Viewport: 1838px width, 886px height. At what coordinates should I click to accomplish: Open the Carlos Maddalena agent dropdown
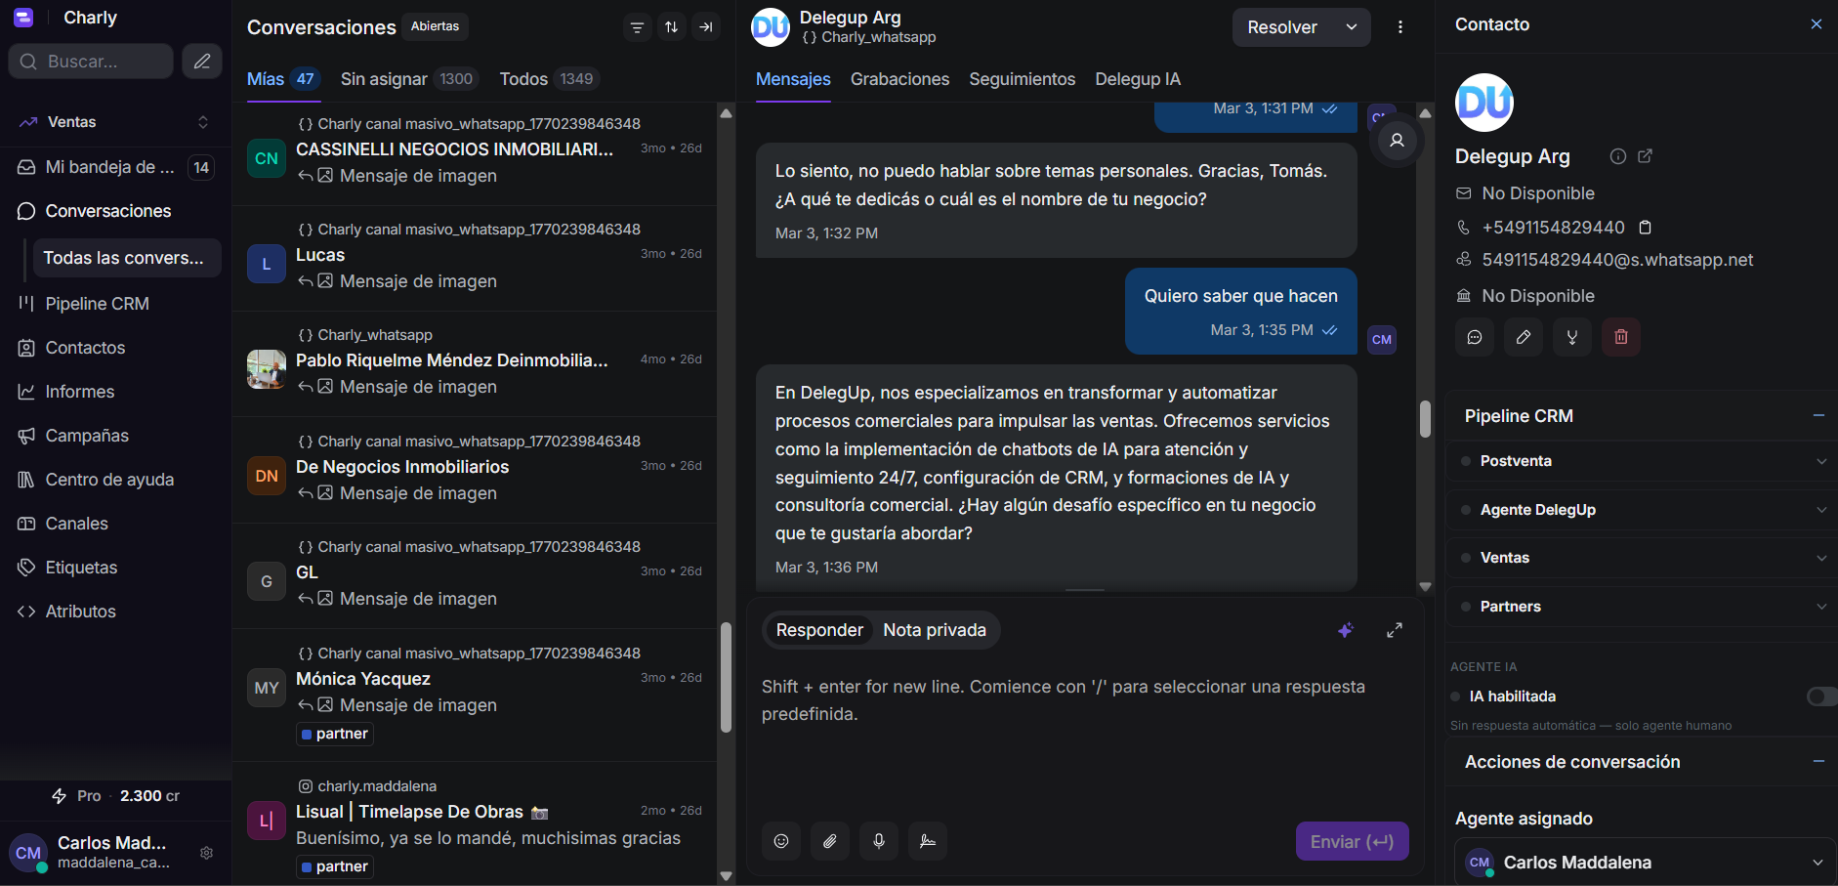[1646, 863]
